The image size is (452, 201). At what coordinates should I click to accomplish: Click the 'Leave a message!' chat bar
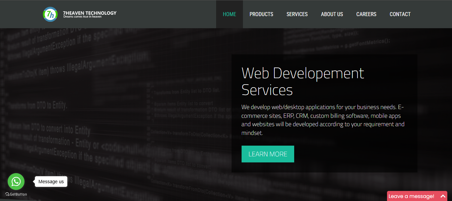tap(411, 196)
